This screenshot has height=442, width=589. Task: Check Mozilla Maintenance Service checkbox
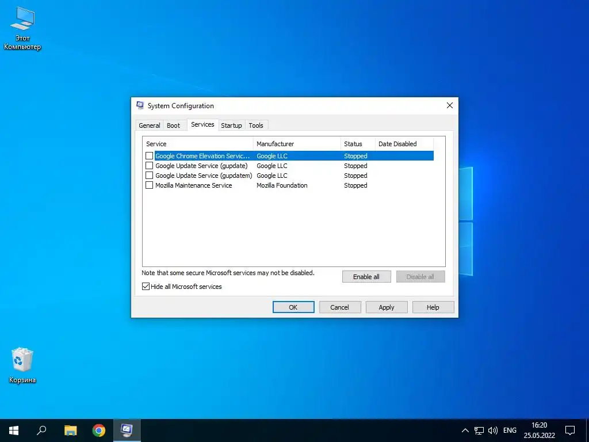click(x=149, y=185)
